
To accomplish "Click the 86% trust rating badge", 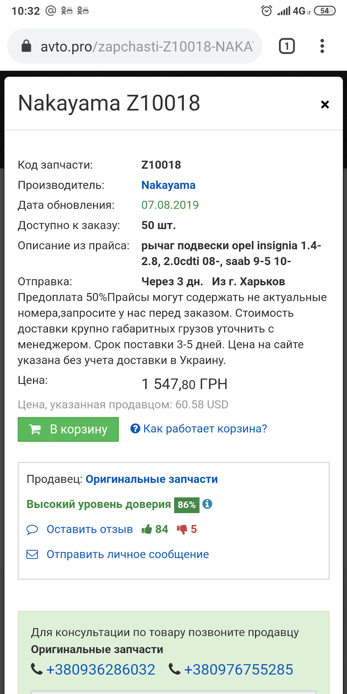I will [187, 505].
